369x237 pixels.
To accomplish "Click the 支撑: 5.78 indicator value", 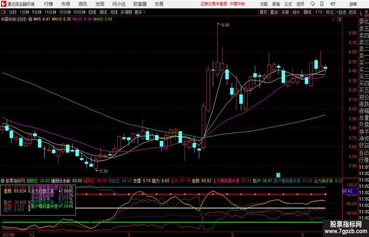I will click(x=142, y=181).
